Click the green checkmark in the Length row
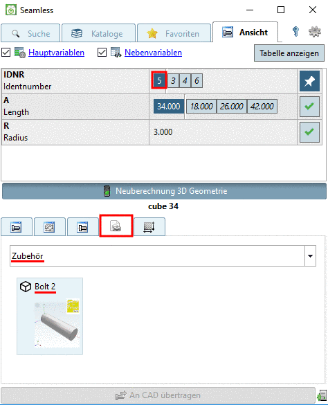The width and height of the screenshot is (328, 405). point(309,107)
